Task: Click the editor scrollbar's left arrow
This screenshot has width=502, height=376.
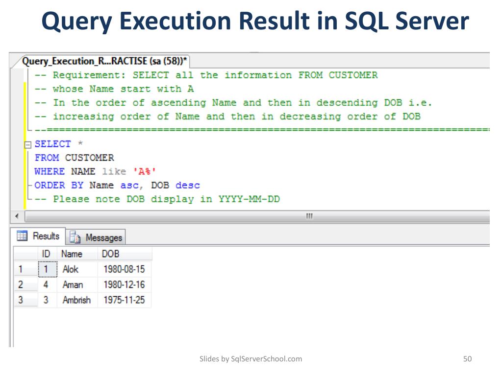Action: click(x=17, y=216)
